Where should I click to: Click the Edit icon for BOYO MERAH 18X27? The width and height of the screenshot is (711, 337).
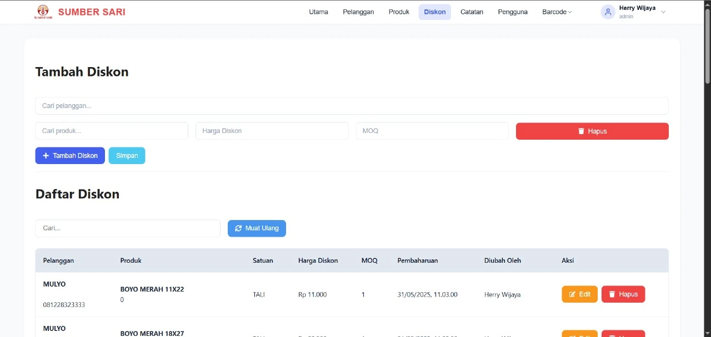point(572,335)
